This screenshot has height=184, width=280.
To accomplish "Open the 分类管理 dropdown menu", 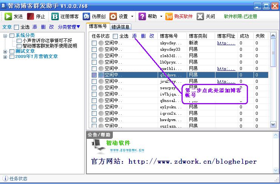I will pos(69,27).
